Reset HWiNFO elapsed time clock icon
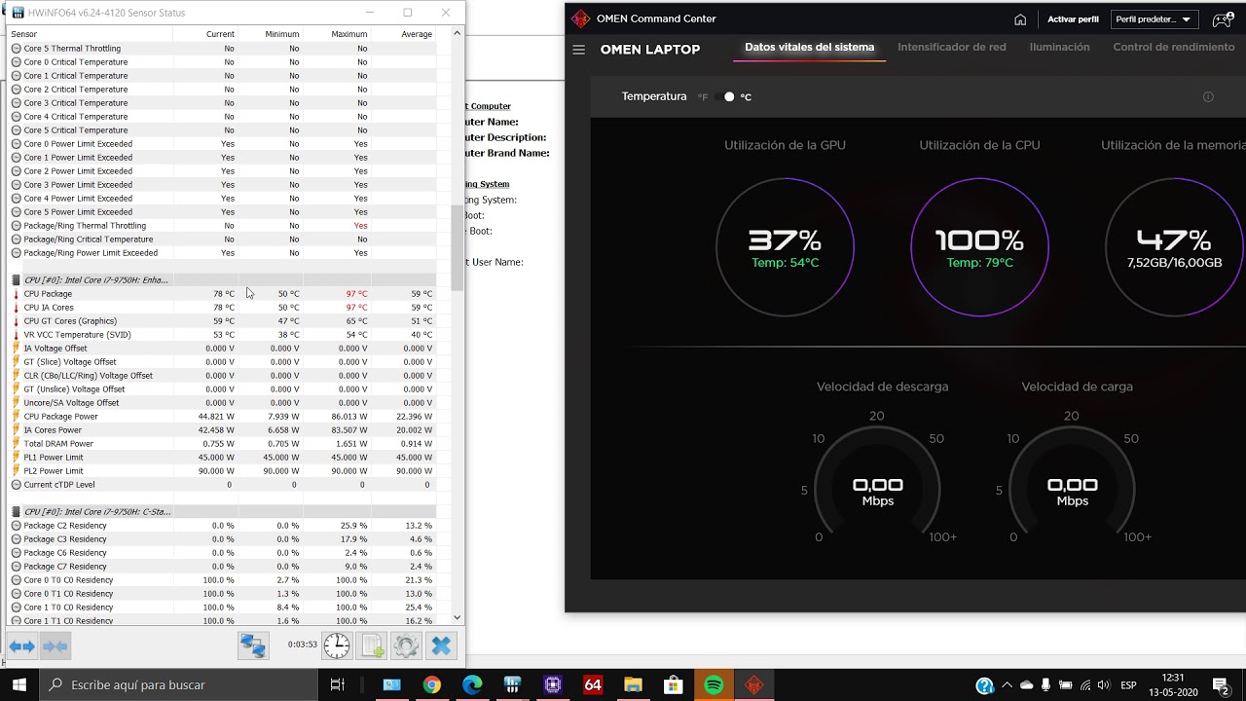The width and height of the screenshot is (1246, 701). (337, 646)
